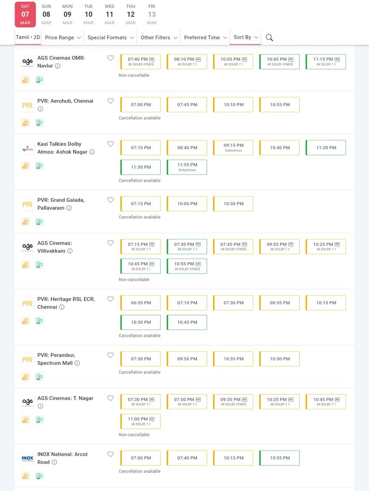369x491 pixels.
Task: Click the INOX logo thumbnail
Action: point(27,458)
